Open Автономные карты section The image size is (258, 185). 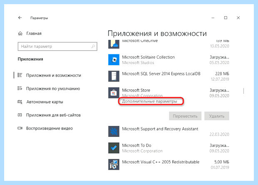click(45, 102)
